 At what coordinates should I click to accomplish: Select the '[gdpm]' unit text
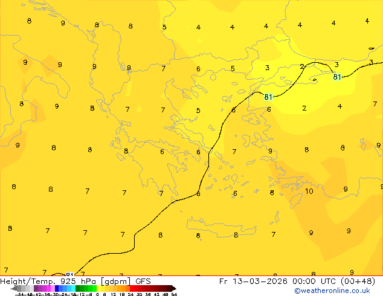coord(115,282)
